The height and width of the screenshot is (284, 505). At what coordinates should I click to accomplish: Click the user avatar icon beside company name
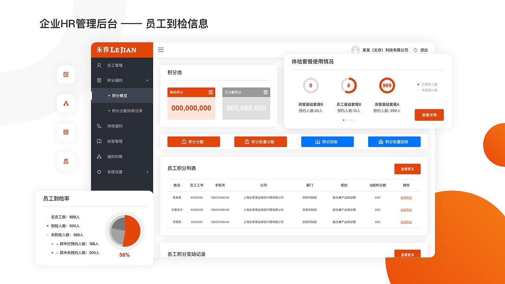[x=355, y=50]
